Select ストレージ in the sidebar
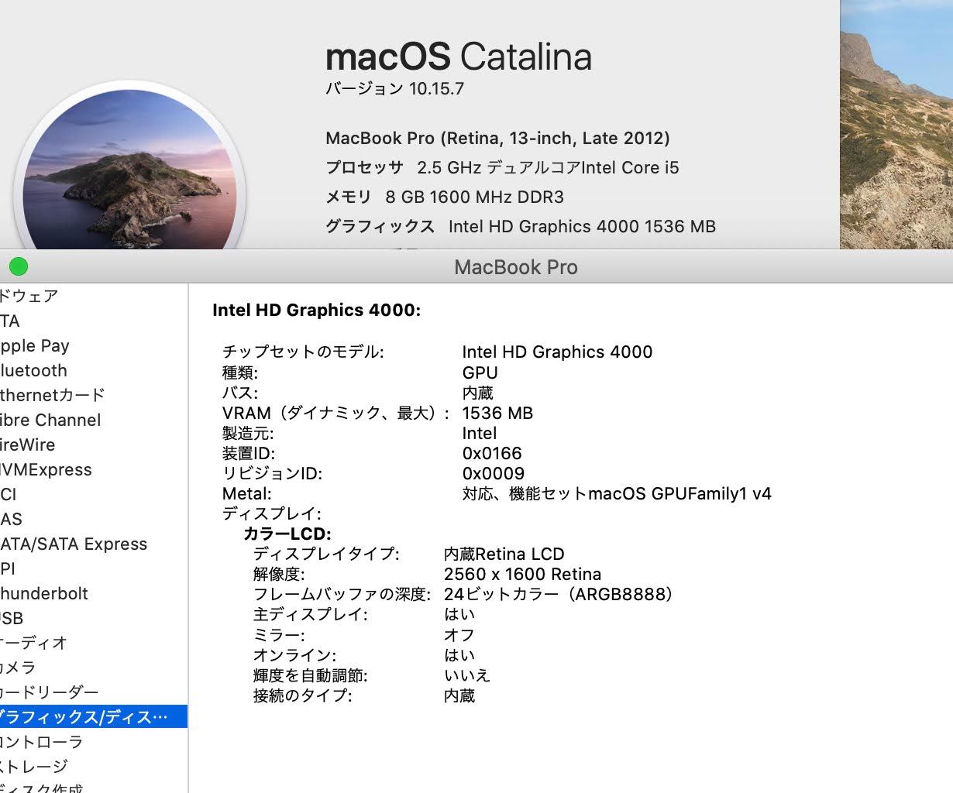 [34, 767]
